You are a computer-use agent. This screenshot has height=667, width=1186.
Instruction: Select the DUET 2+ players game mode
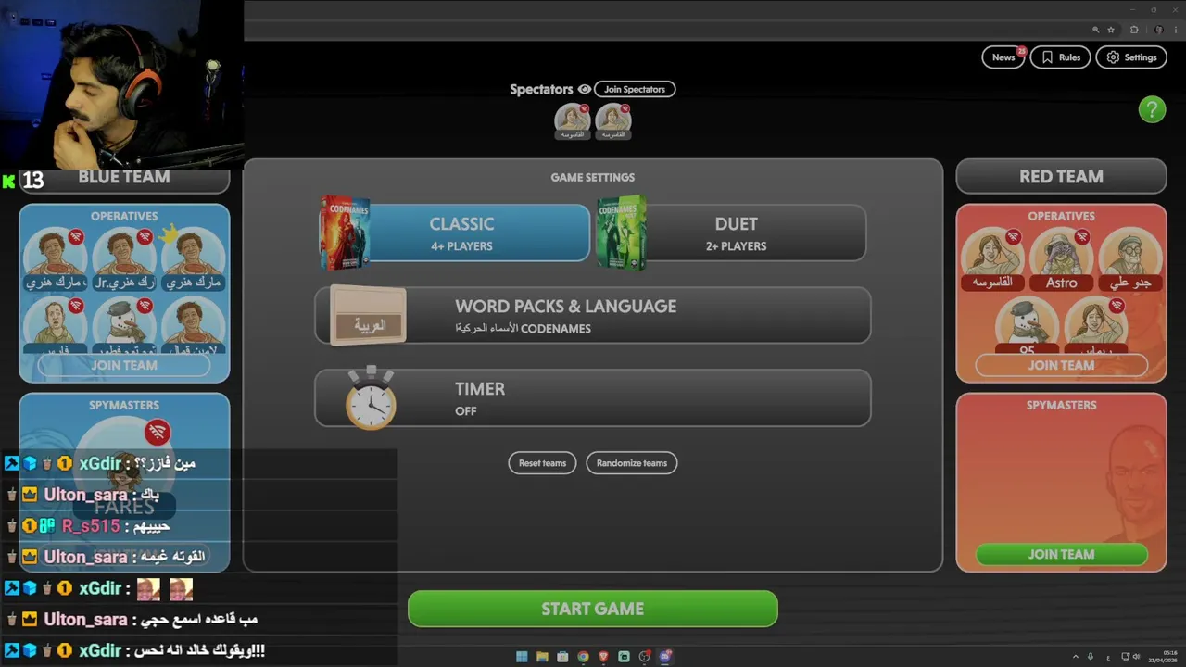click(737, 233)
